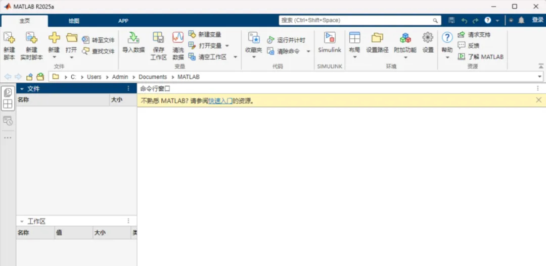Click the browse for folder icon
This screenshot has height=266, width=546.
(40, 77)
